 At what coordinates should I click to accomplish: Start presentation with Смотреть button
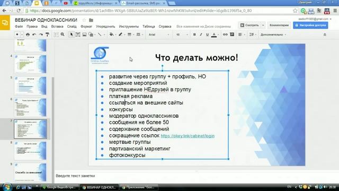pos(249,25)
